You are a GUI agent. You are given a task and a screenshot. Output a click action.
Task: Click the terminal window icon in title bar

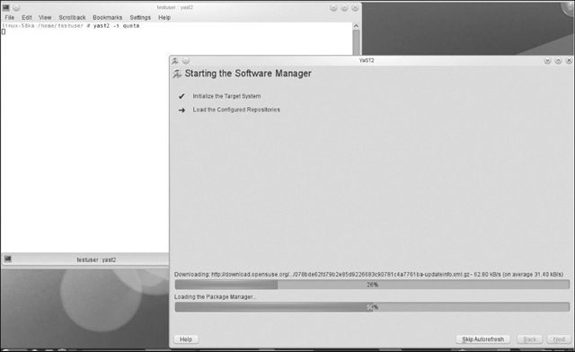[6, 7]
